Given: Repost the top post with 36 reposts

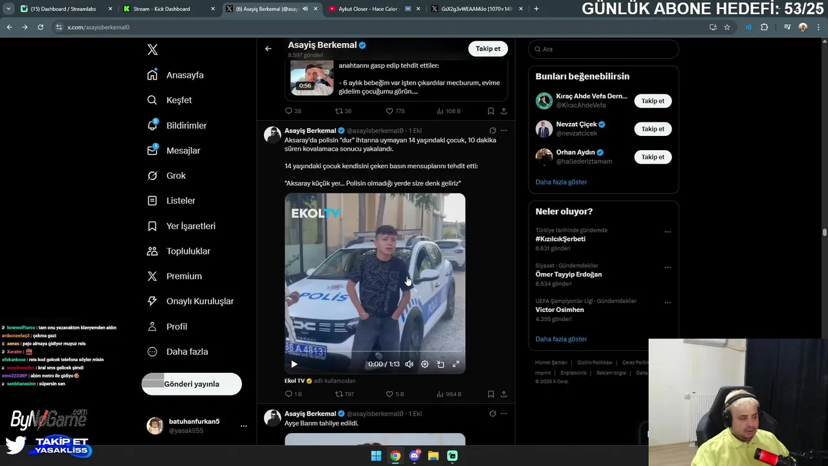Looking at the screenshot, I should tap(343, 111).
